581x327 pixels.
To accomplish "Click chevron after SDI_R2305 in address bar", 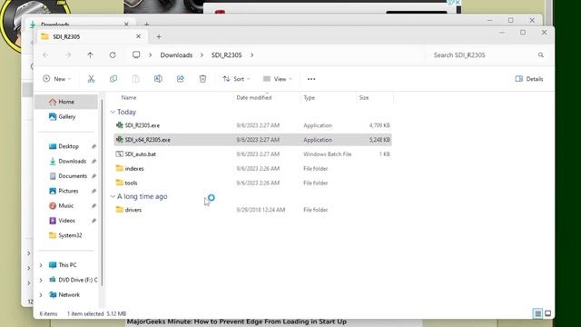I will (x=252, y=55).
